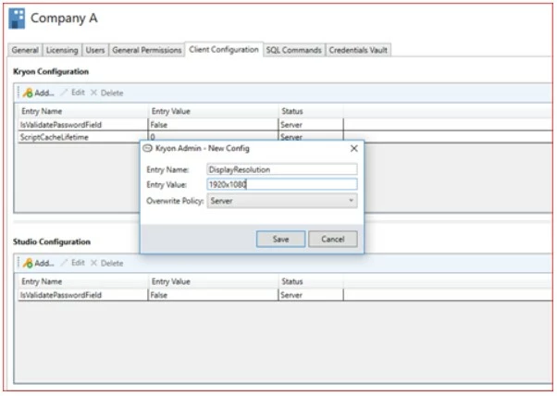Close the New Config dialog
Screen dimensions: 557x396
[353, 148]
